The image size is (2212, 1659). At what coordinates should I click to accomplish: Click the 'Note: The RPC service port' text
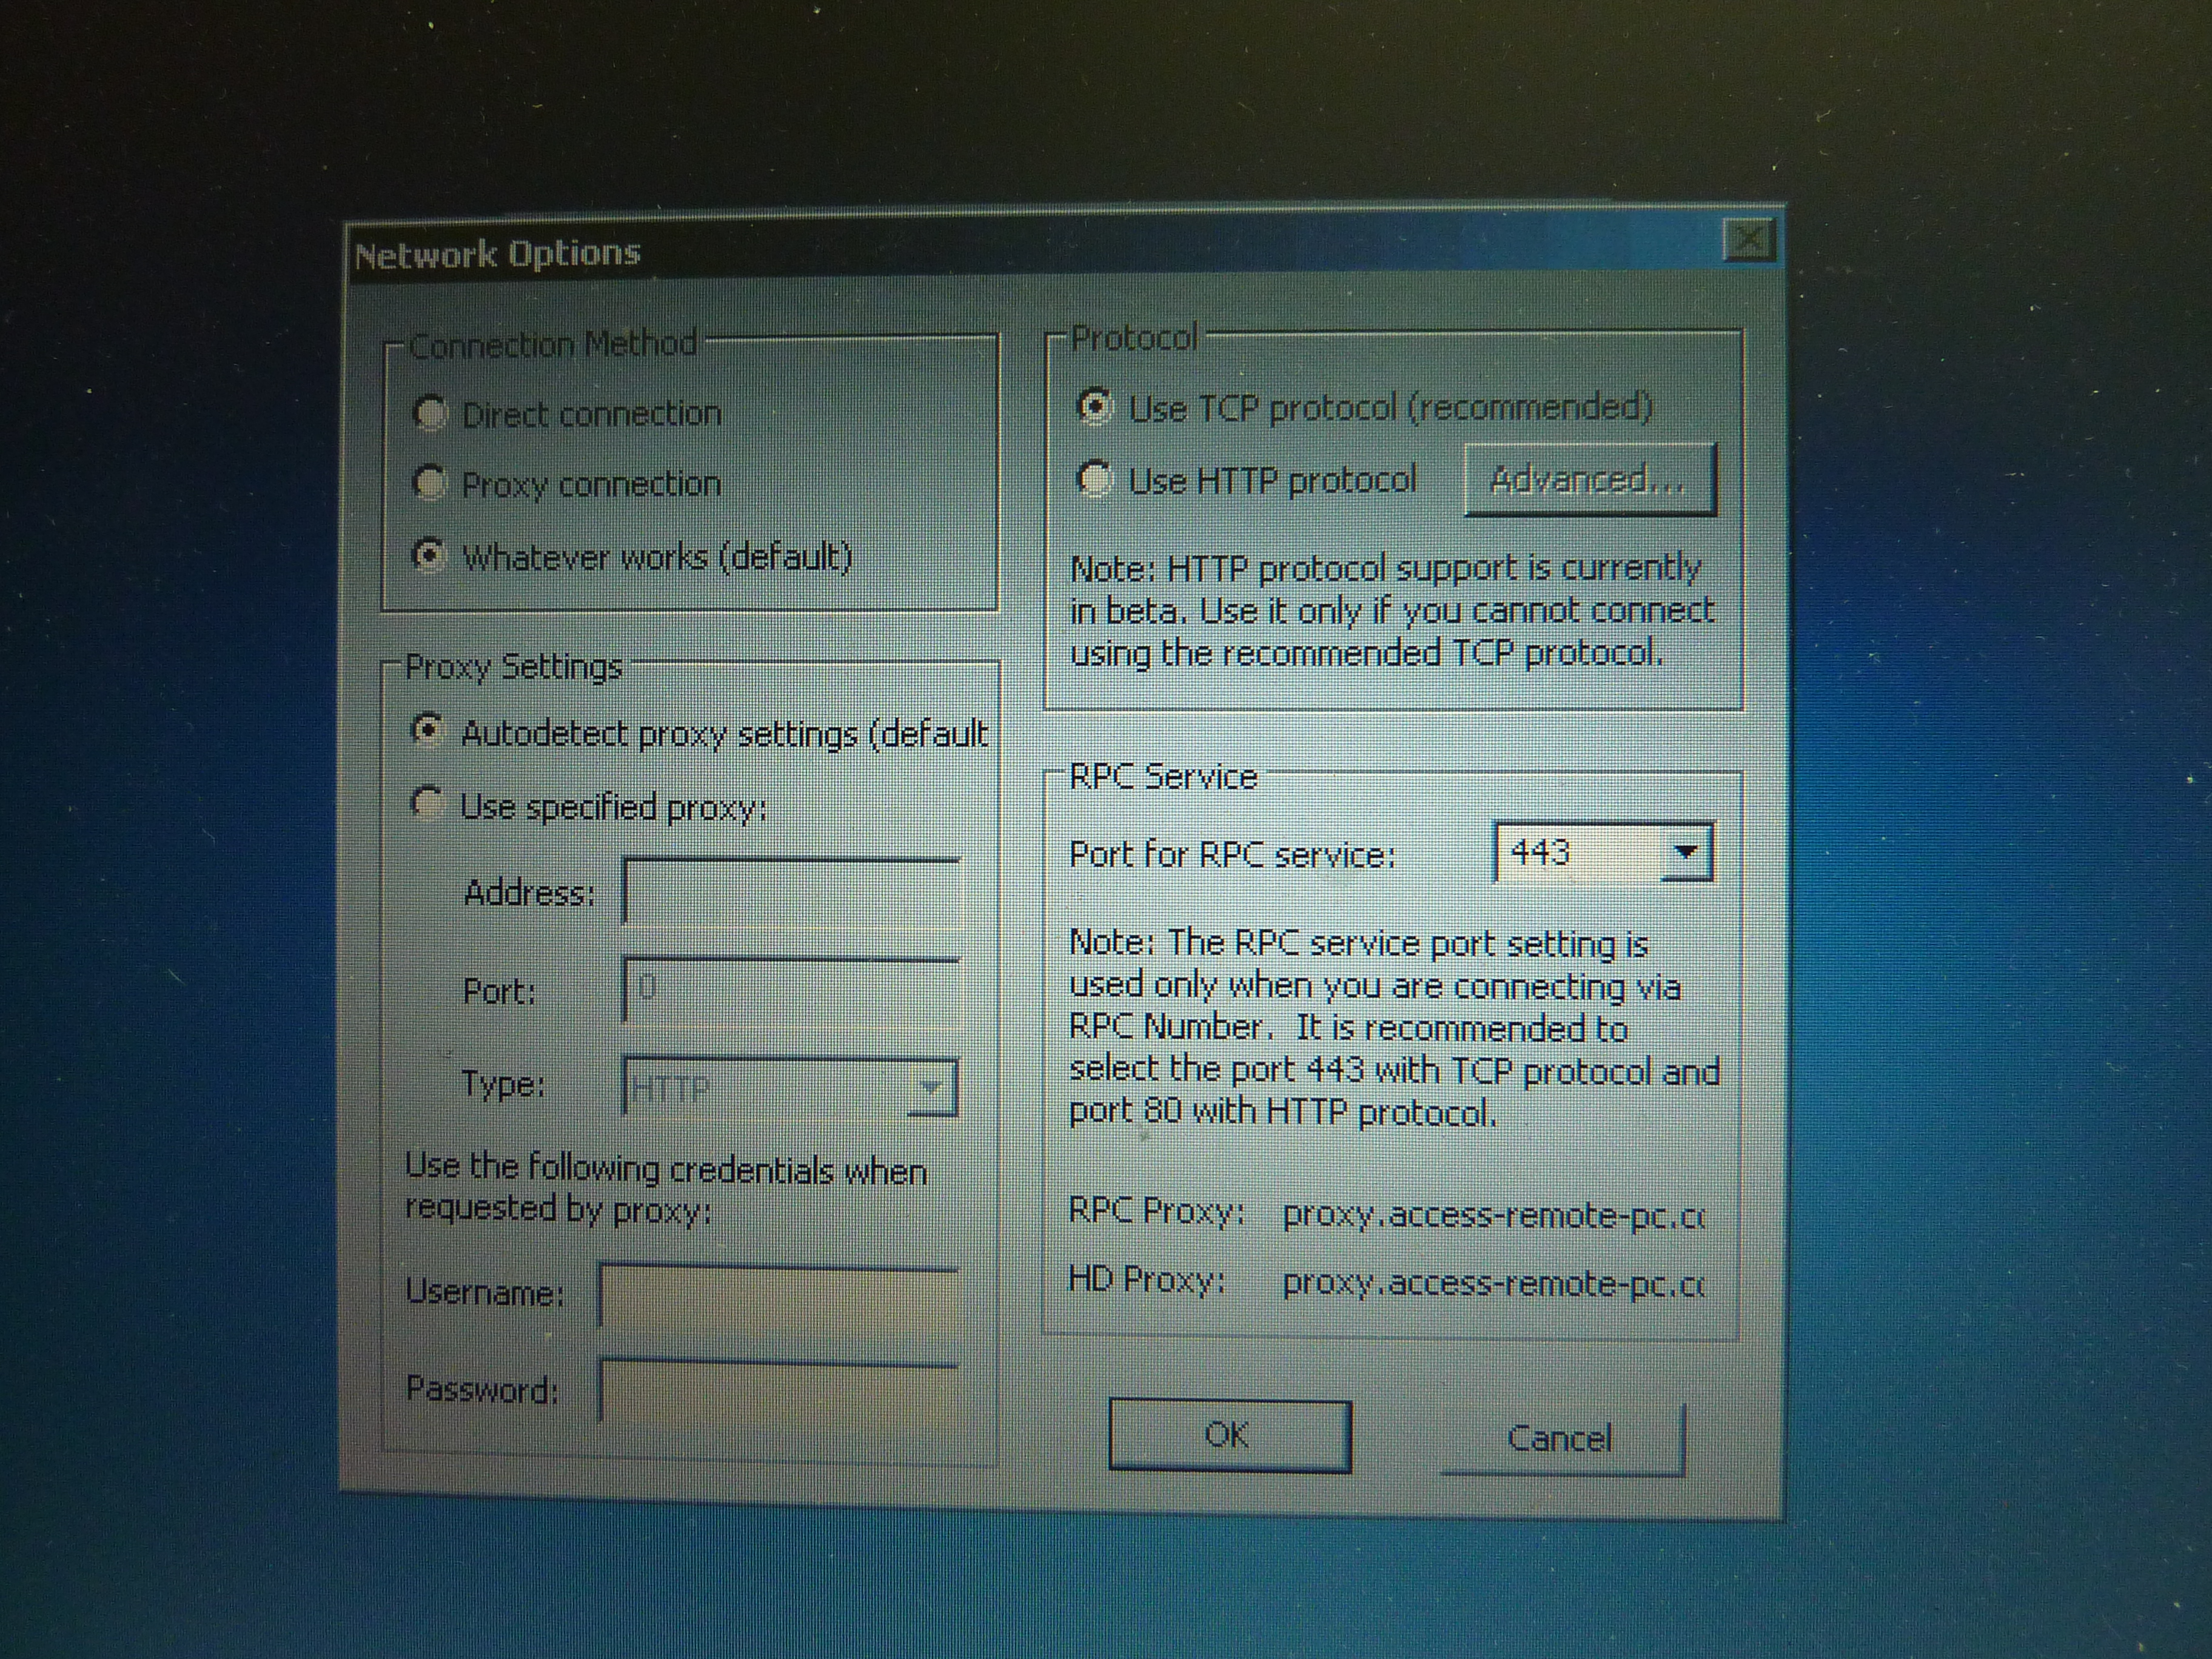(x=1394, y=1028)
